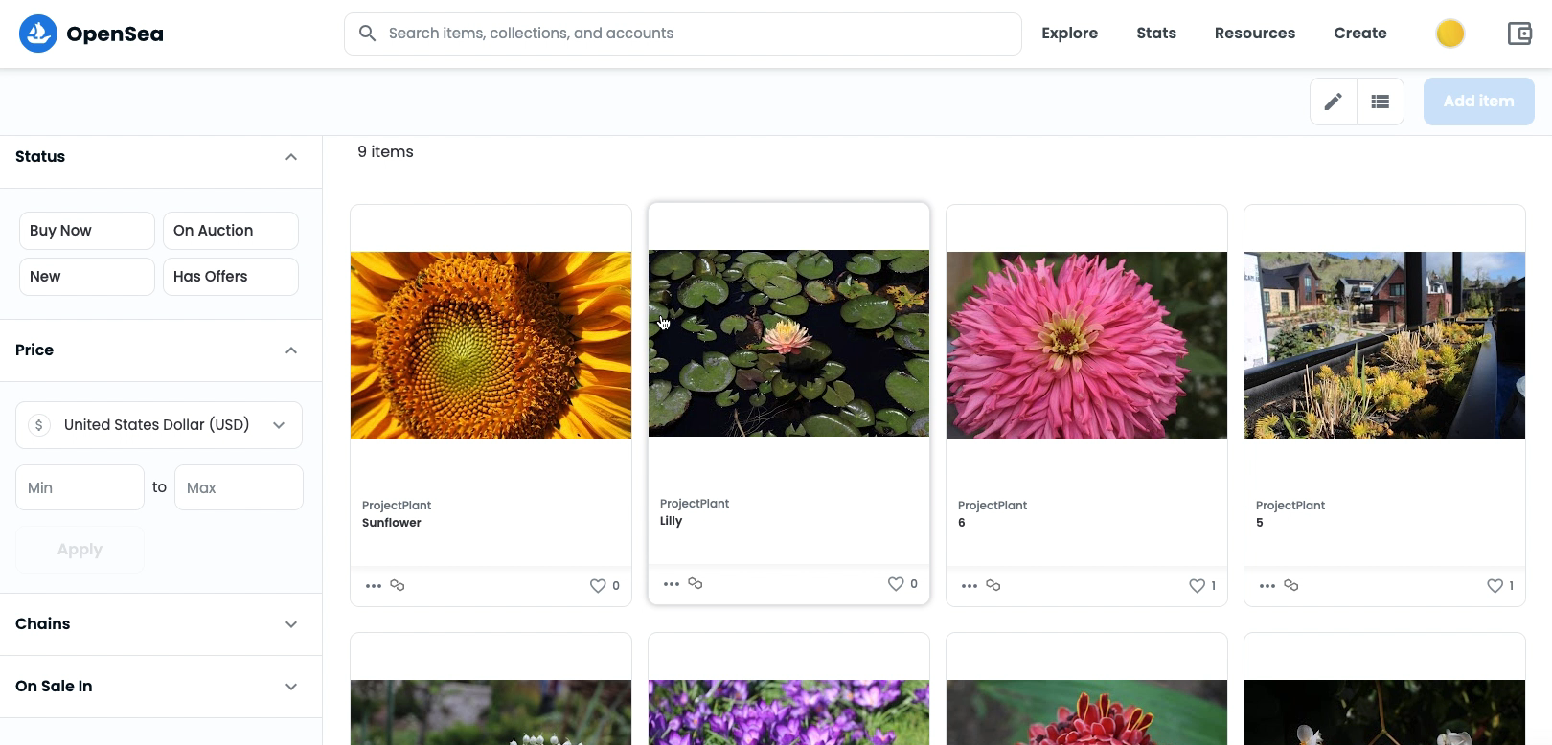Open the water lily image thumbnail
The height and width of the screenshot is (745, 1552).
[788, 344]
